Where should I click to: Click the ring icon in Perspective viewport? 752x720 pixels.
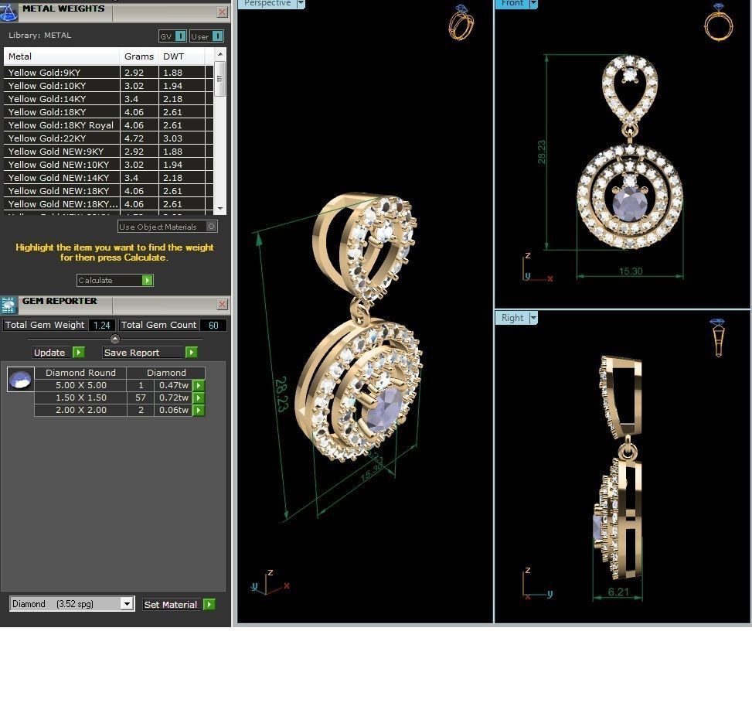pyautogui.click(x=461, y=22)
